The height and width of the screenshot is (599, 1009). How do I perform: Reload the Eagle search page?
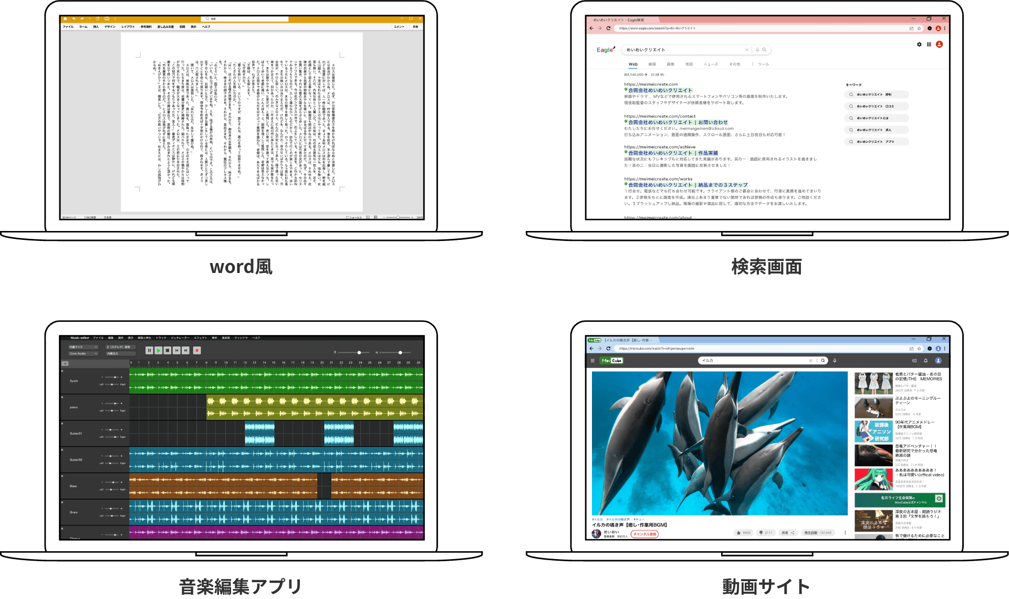click(608, 28)
